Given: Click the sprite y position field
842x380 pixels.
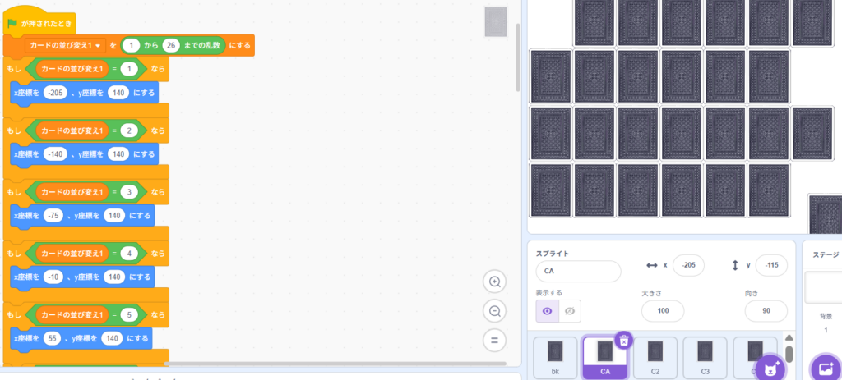Looking at the screenshot, I should click(x=771, y=265).
